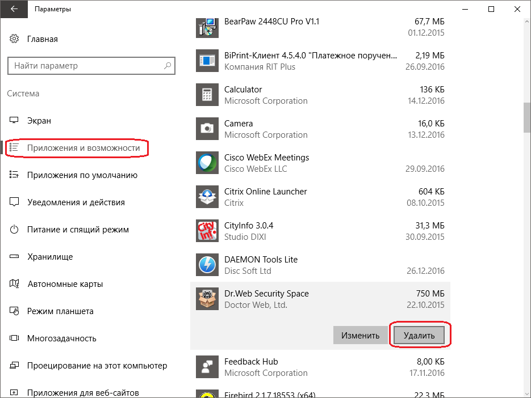Click the scrollbar down arrow
The width and height of the screenshot is (531, 398).
coord(526,393)
